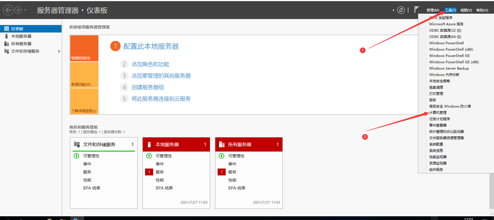Select the 了解详细信息(L) tile
Image resolution: width=494 pixels, height=220 pixels.
tap(84, 101)
